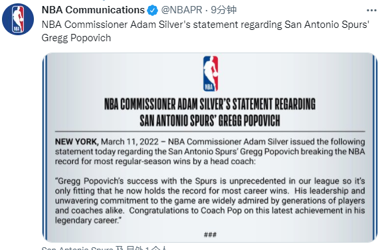Open the tagged San Antonio Spurs people link
The width and height of the screenshot is (378, 250).
click(x=104, y=248)
